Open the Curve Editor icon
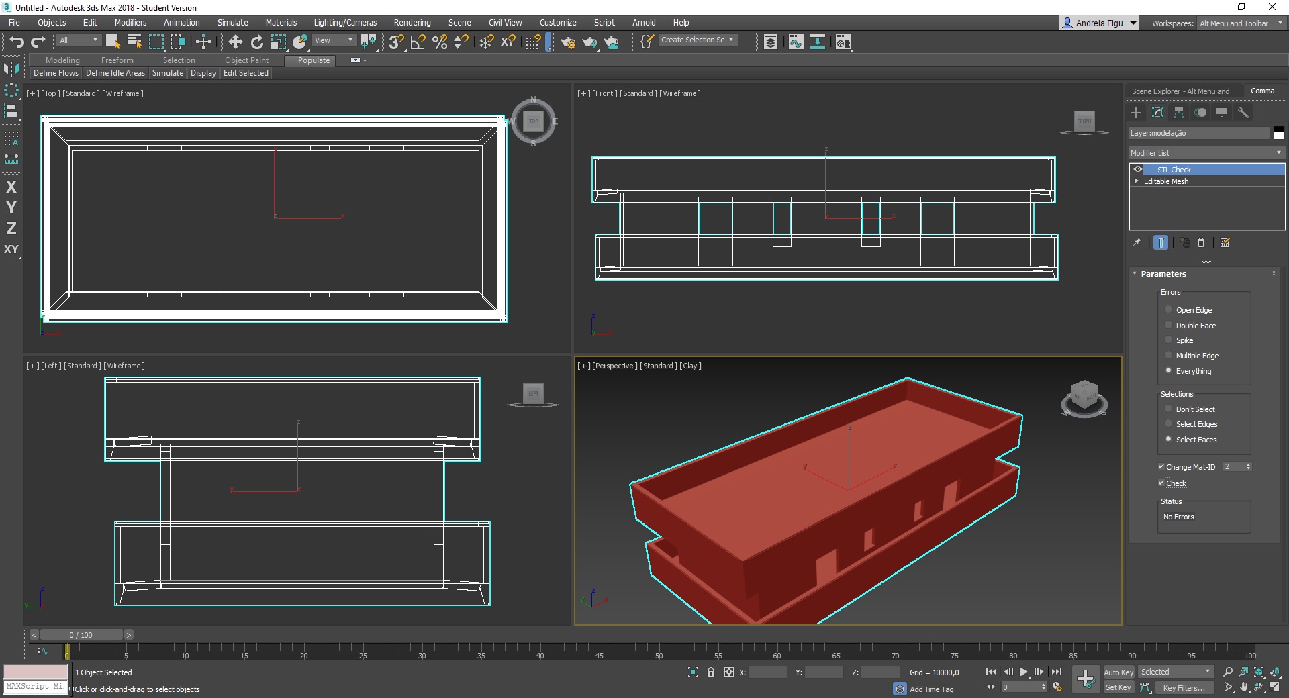 pos(796,42)
